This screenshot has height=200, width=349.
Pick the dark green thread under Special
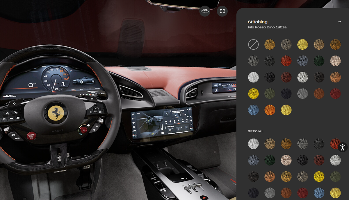click(x=270, y=160)
